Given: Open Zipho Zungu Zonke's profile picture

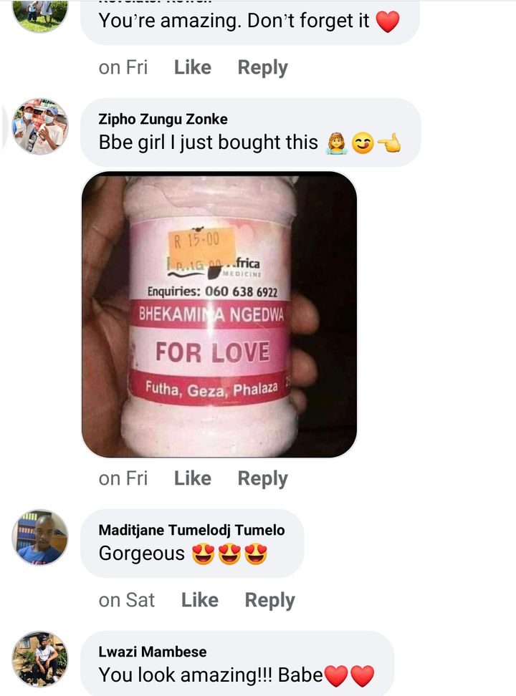Looking at the screenshot, I should tap(40, 127).
